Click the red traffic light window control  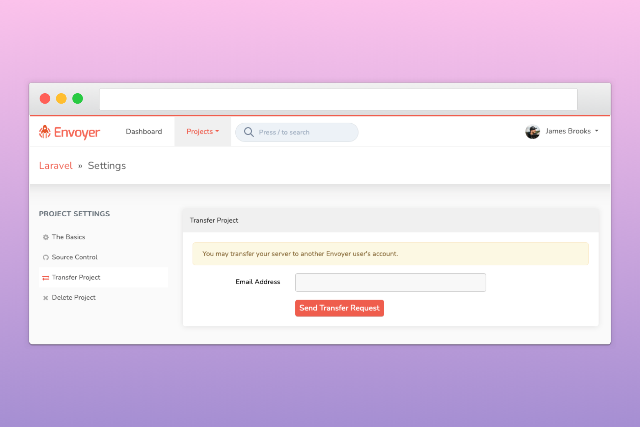point(45,98)
